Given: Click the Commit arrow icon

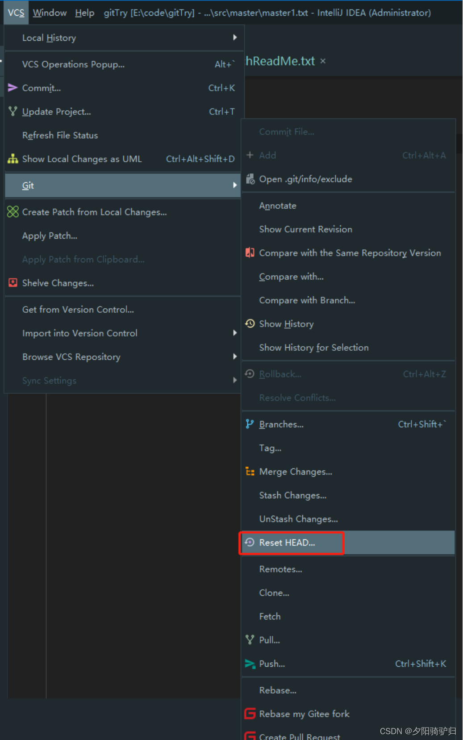Looking at the screenshot, I should click(x=13, y=88).
